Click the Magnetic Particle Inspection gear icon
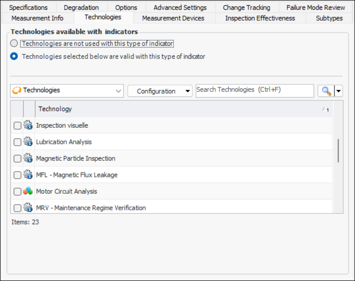Screen dimensions: 355x281 point(28,158)
